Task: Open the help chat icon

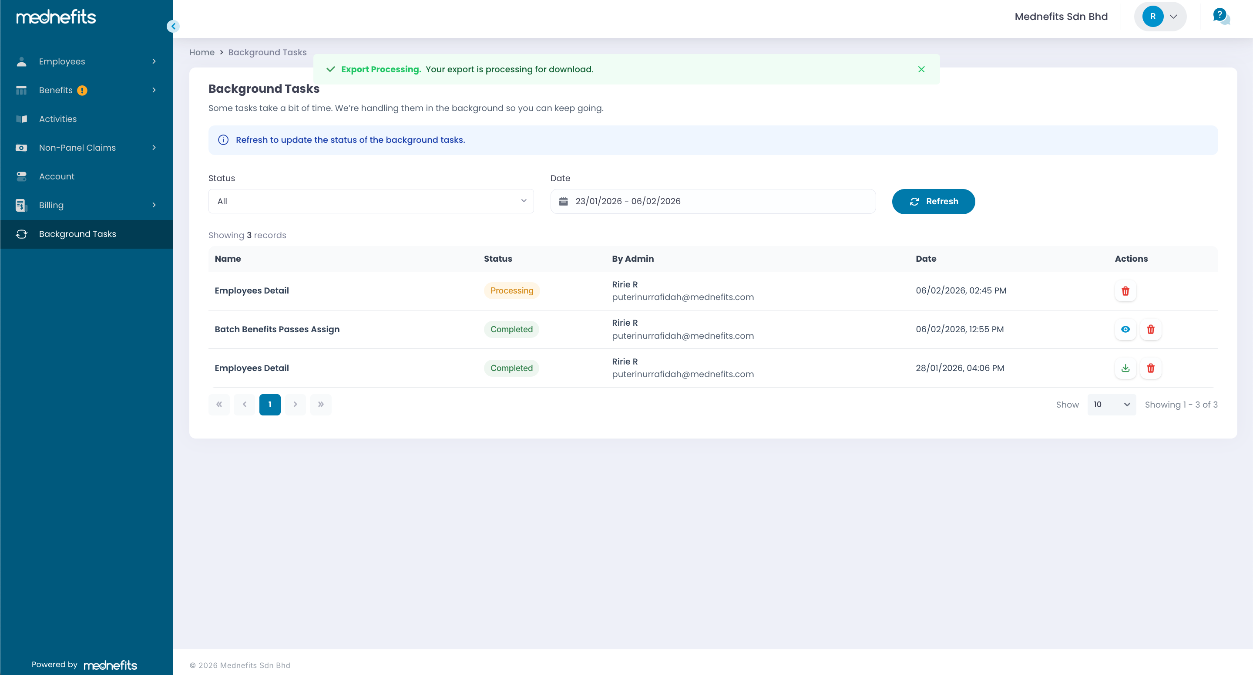Action: click(1220, 16)
